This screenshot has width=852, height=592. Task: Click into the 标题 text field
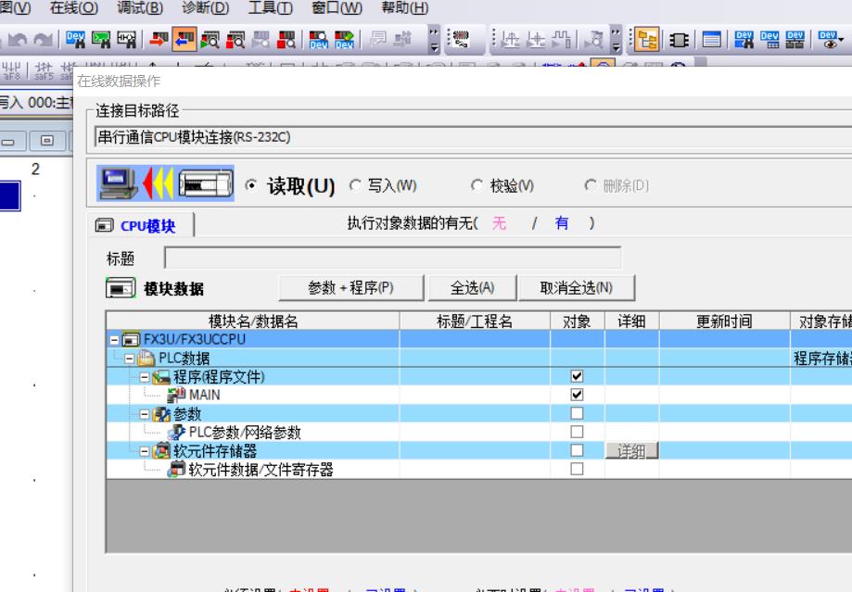pos(392,258)
